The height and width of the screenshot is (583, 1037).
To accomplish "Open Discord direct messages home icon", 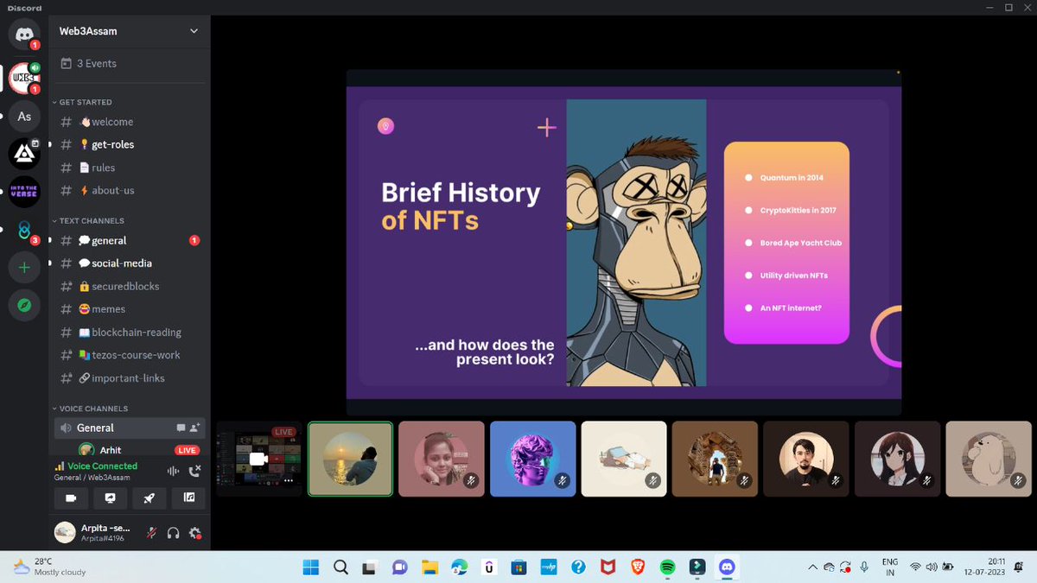I will coord(24,34).
